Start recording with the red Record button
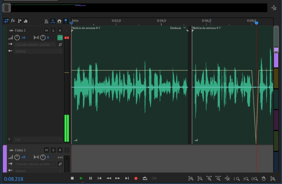This screenshot has height=184, width=282. point(136,178)
